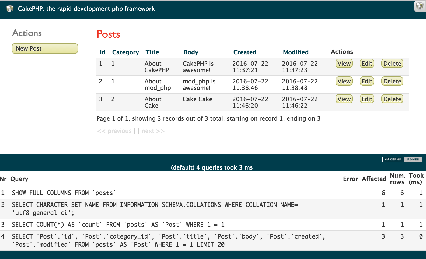Click the 'Num. rows' column header
The image size is (426, 259).
(397, 179)
